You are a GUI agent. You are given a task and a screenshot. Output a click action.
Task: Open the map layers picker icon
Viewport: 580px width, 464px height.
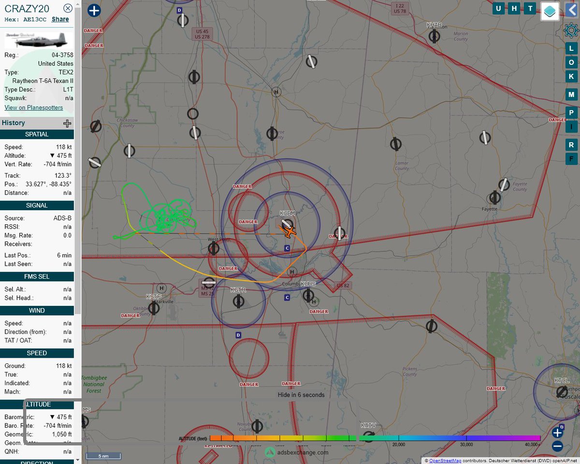click(550, 11)
